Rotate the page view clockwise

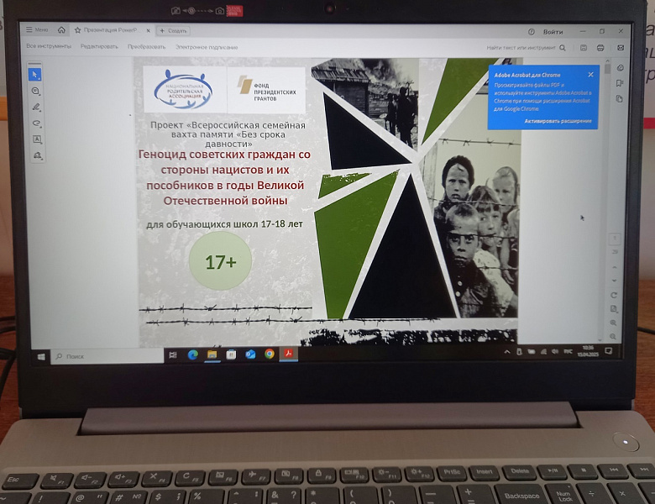point(614,295)
